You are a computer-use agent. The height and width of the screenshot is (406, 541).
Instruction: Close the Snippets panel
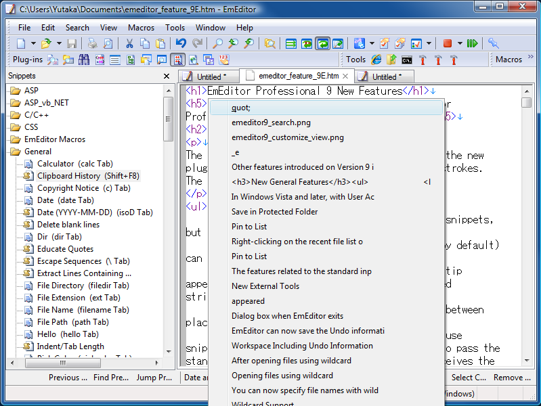167,76
